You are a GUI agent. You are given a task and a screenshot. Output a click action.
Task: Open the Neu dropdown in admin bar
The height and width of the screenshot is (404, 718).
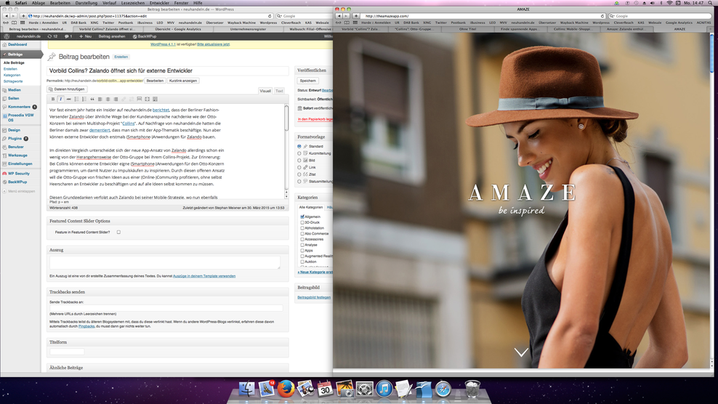[x=85, y=36]
